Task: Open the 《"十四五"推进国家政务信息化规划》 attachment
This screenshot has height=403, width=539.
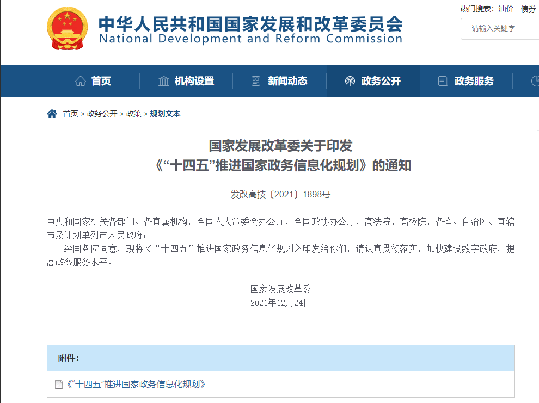Action: pos(135,384)
